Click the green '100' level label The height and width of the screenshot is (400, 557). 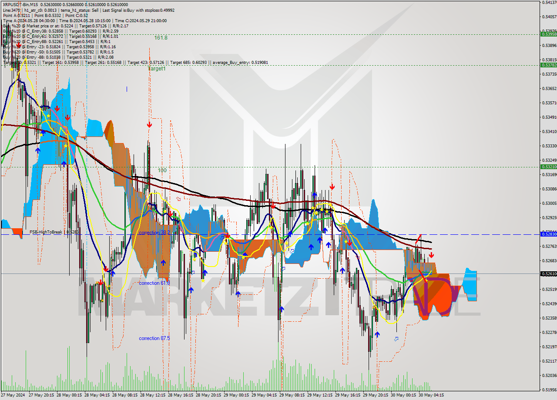click(x=162, y=170)
